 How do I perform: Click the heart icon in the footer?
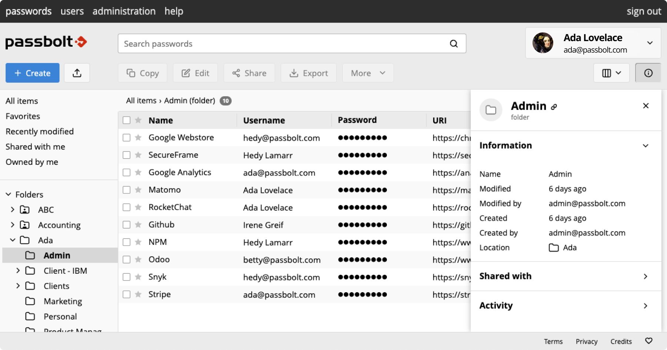648,341
